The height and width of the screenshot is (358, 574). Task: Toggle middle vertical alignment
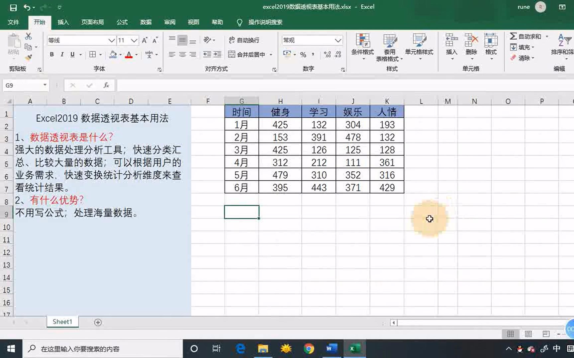pos(182,40)
